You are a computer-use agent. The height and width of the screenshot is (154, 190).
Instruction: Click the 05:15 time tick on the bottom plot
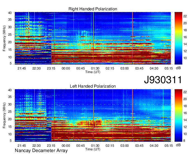(168, 146)
